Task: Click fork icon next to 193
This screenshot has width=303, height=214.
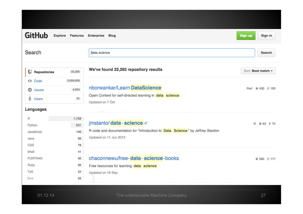Action: click(268, 88)
